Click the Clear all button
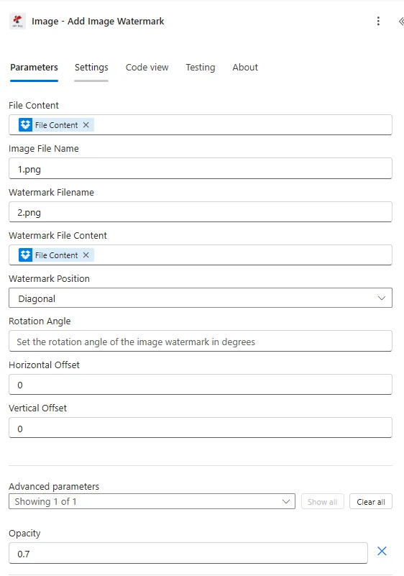 pyautogui.click(x=371, y=502)
